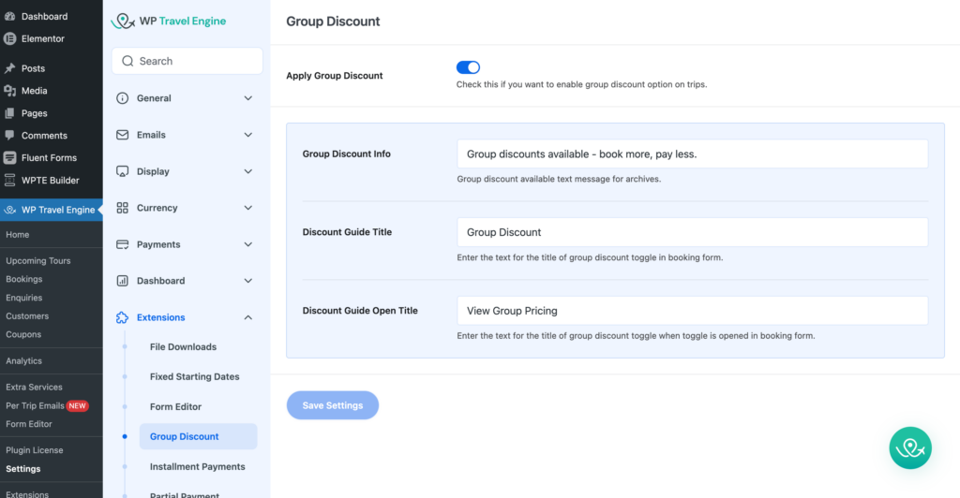Click the Extensions puzzle icon
Screen dimensions: 960x498
[122, 317]
